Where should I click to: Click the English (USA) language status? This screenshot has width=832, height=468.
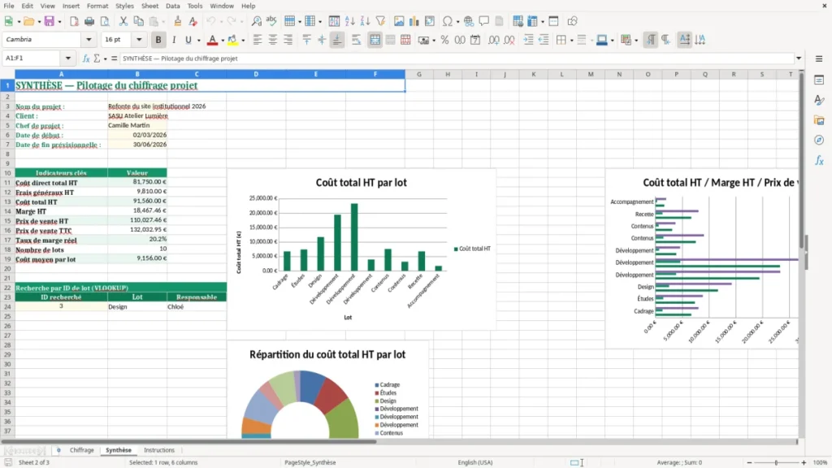pyautogui.click(x=475, y=462)
